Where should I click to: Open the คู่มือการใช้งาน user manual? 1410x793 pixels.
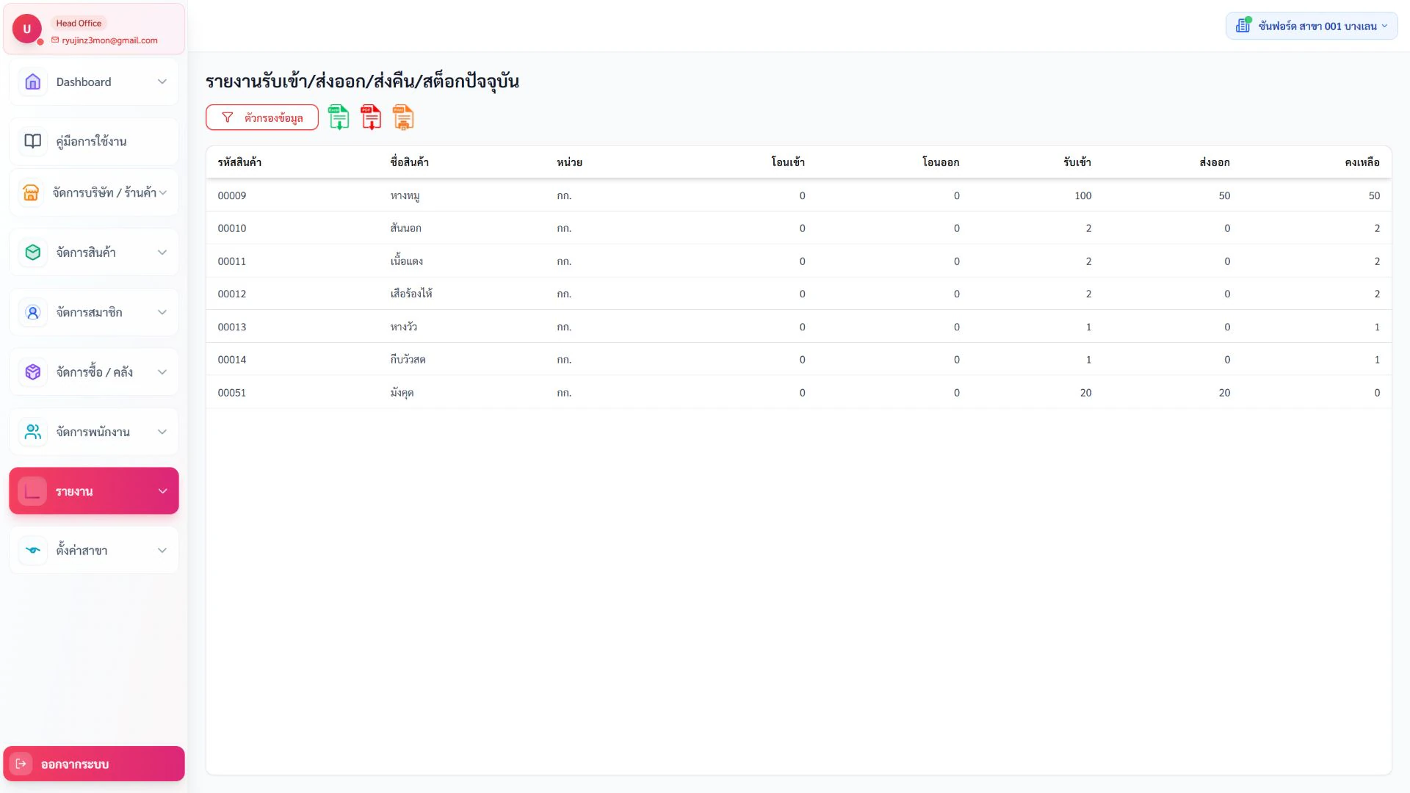(94, 141)
